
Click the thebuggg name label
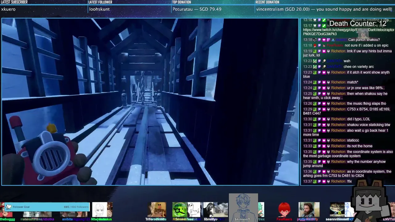tap(7, 219)
